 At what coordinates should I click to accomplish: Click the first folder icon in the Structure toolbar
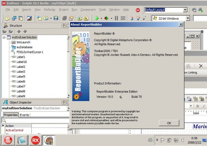pyautogui.click(x=5, y=32)
